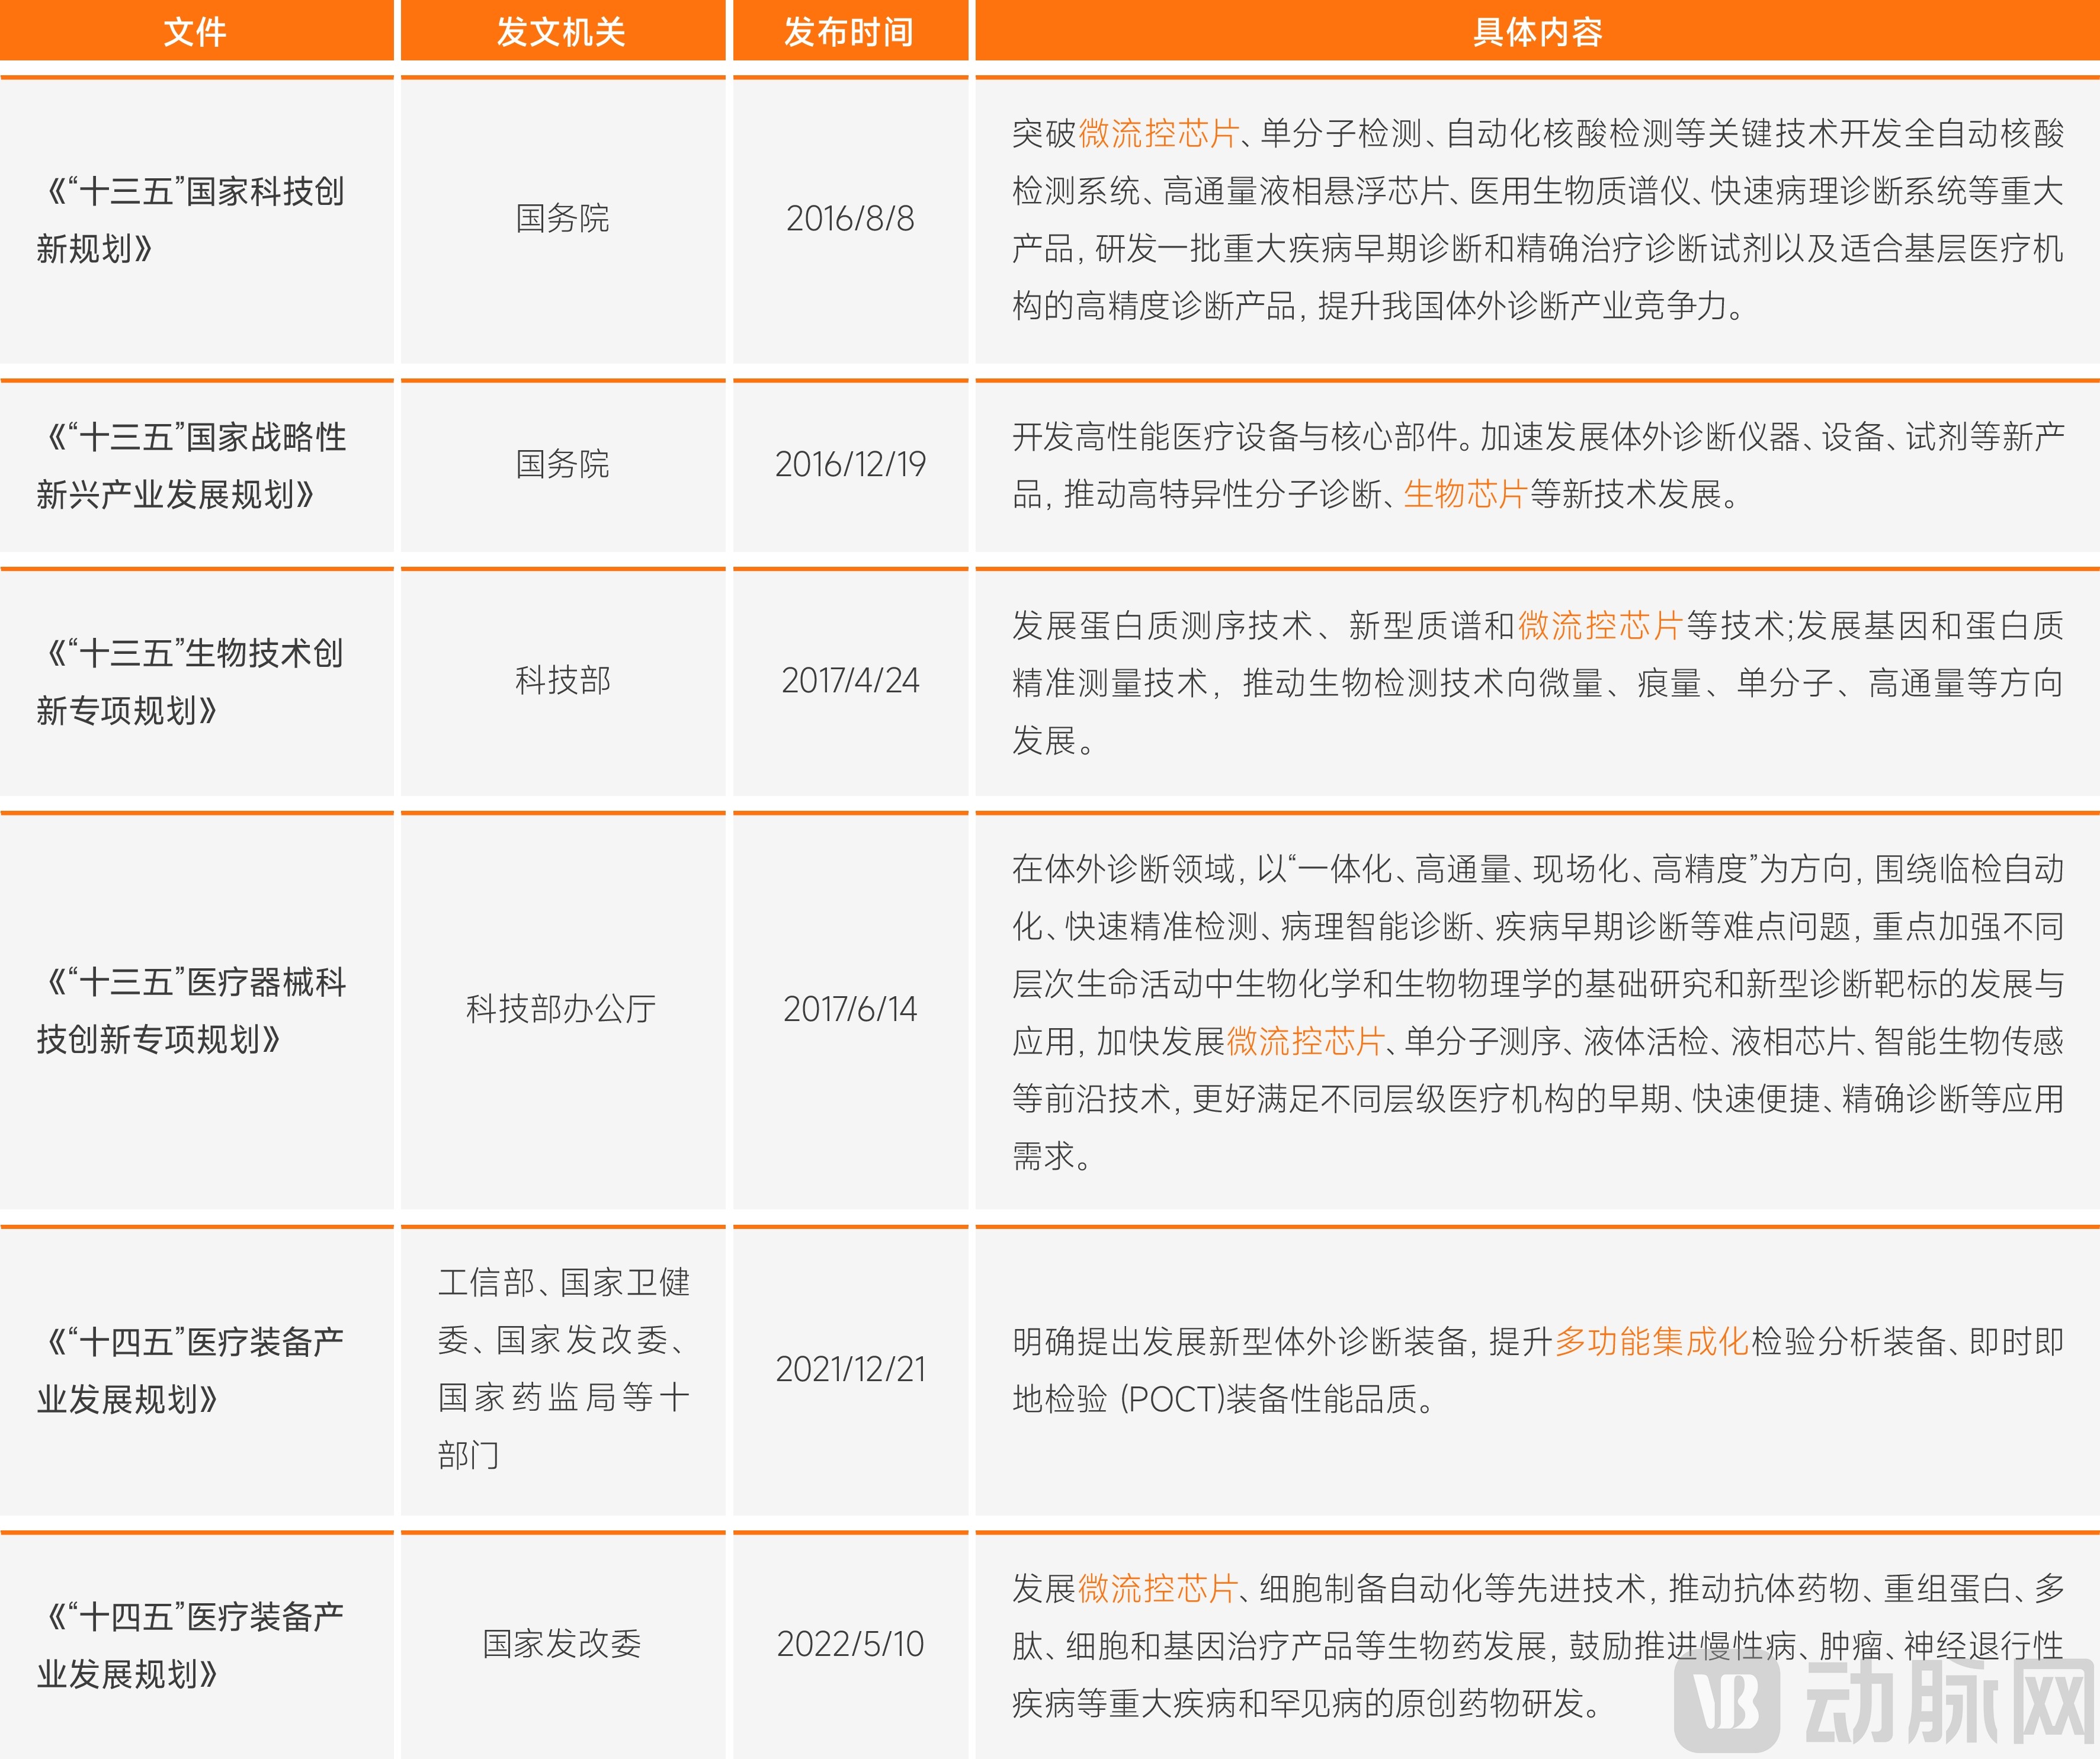This screenshot has width=2100, height=1759.
Task: Click orange 微流控芯片 in 国家发改委 row
Action: coord(1158,1588)
